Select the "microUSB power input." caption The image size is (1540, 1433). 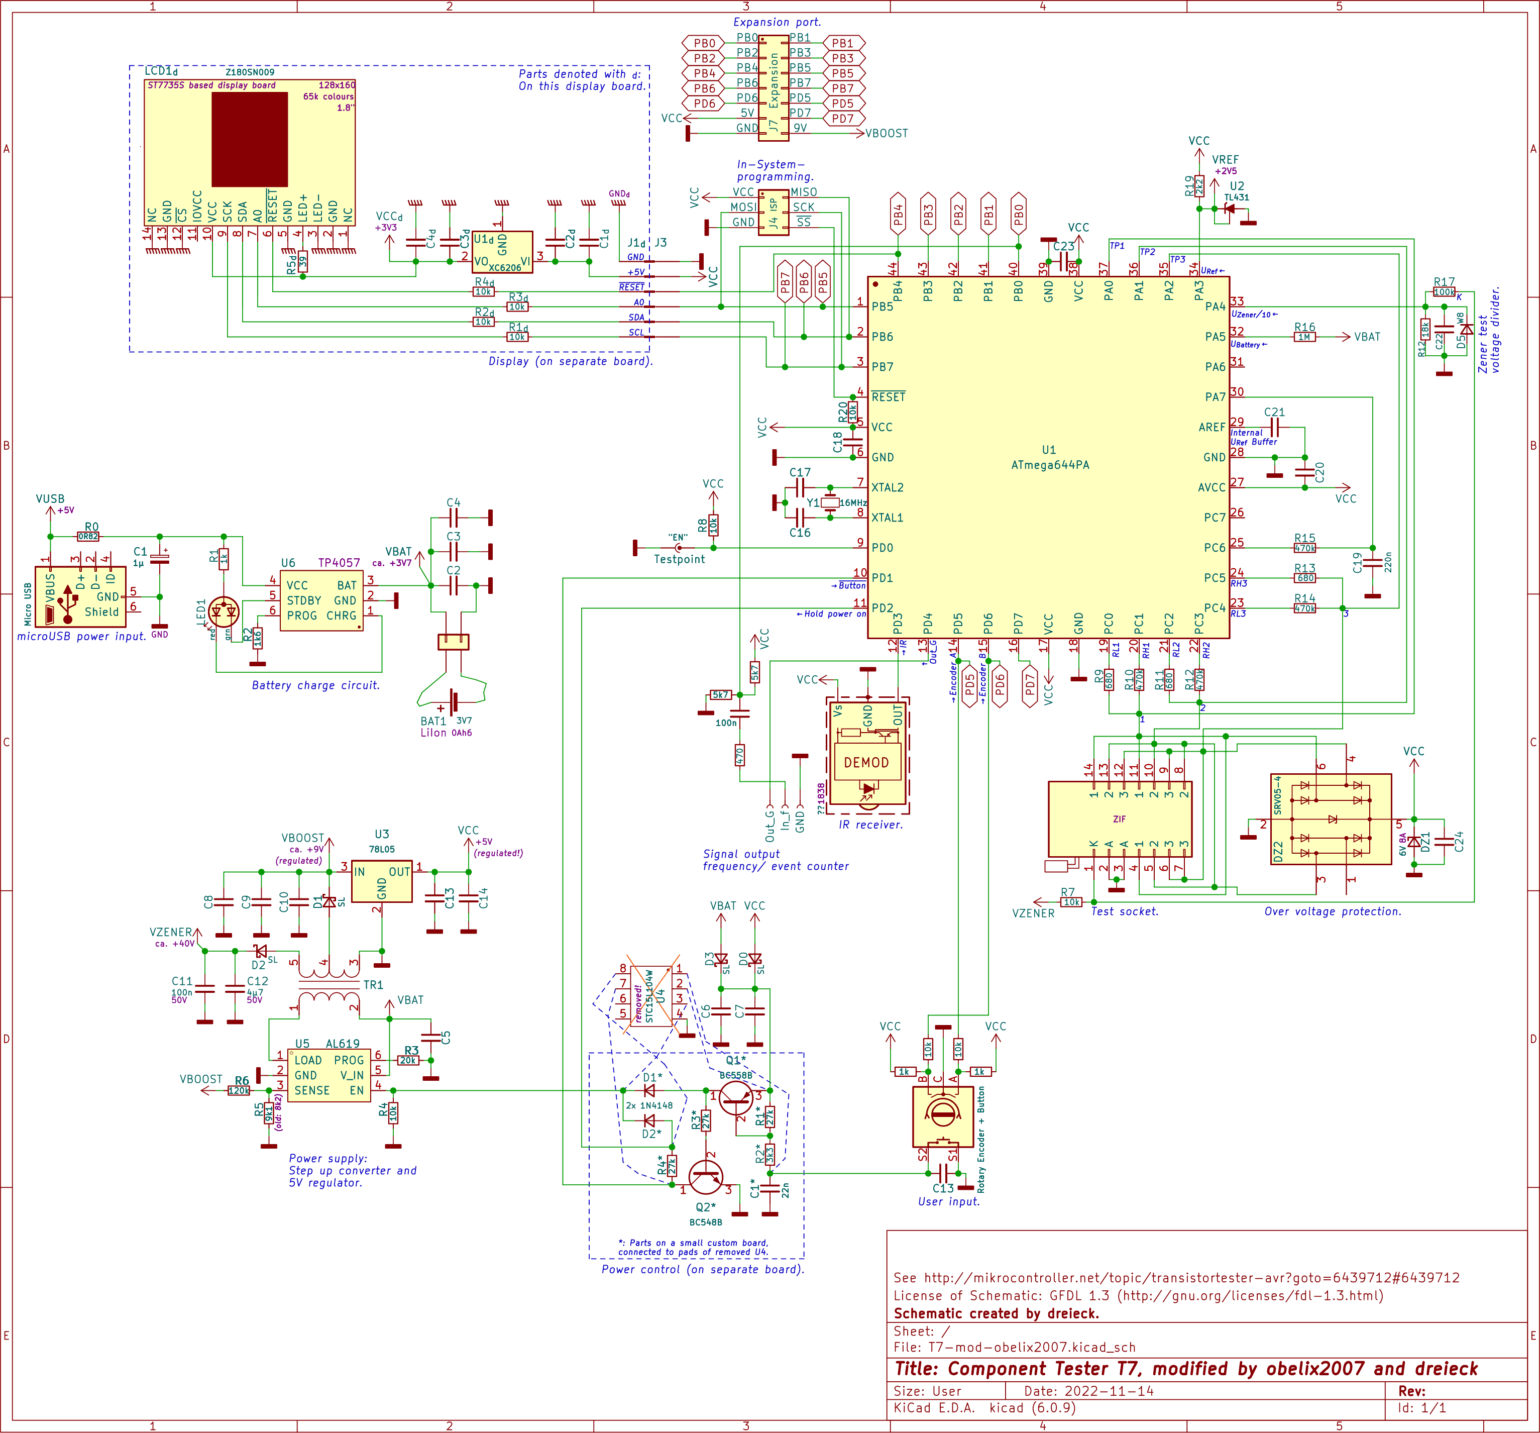point(82,636)
